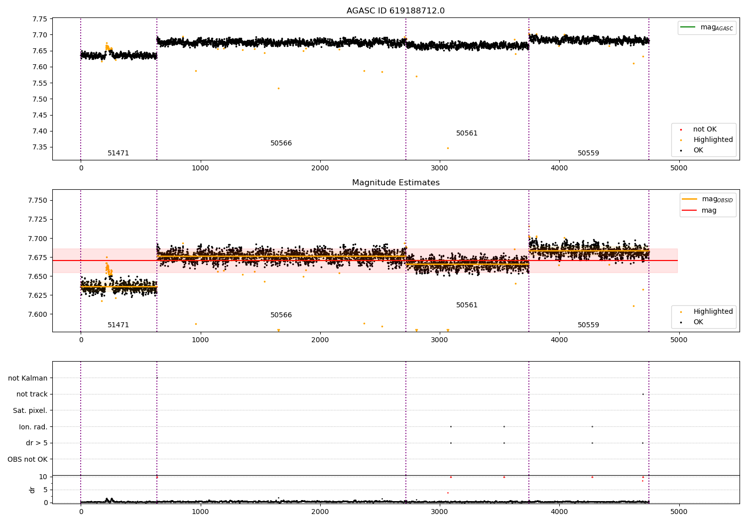The height and width of the screenshot is (523, 747).
Task: Click 'Highlighted' in the top plot legend
Action: tap(713, 140)
